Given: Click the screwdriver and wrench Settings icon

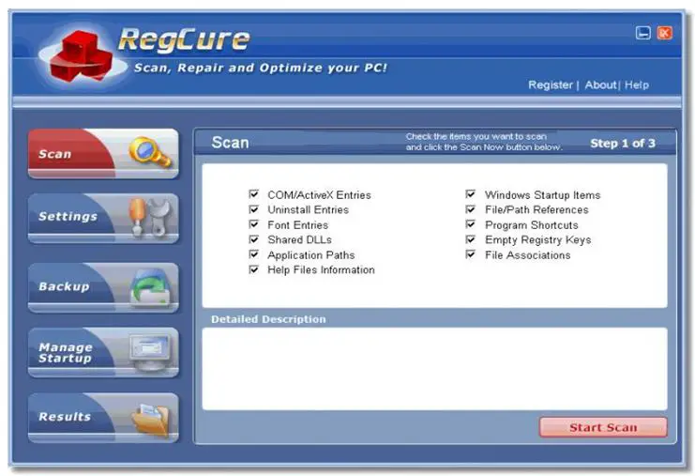Looking at the screenshot, I should pyautogui.click(x=150, y=217).
